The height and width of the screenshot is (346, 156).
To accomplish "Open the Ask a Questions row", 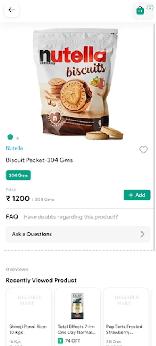I will pos(78,234).
